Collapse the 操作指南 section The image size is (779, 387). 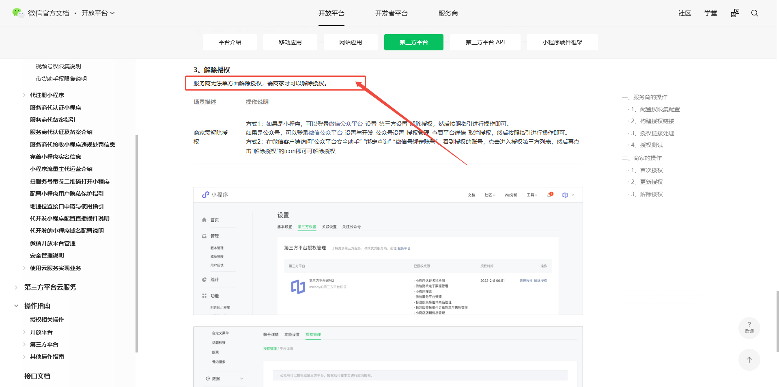click(x=16, y=306)
